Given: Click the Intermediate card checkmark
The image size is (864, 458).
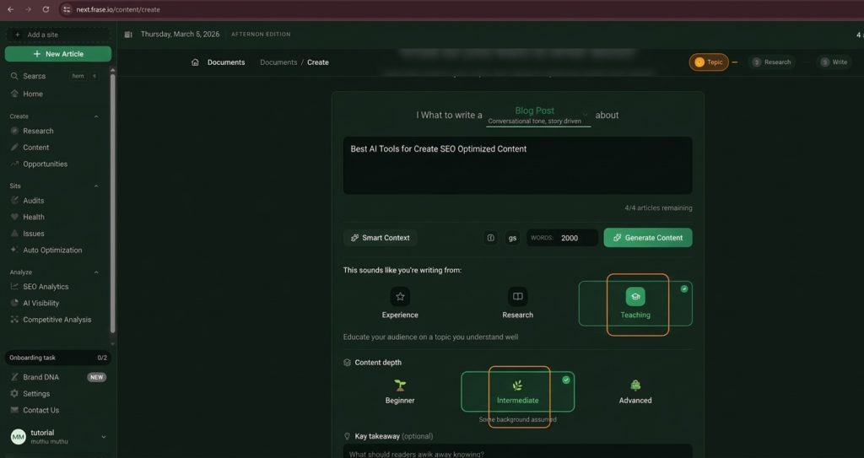Looking at the screenshot, I should point(566,380).
